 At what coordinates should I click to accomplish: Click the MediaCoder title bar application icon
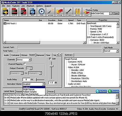pos(3,2)
